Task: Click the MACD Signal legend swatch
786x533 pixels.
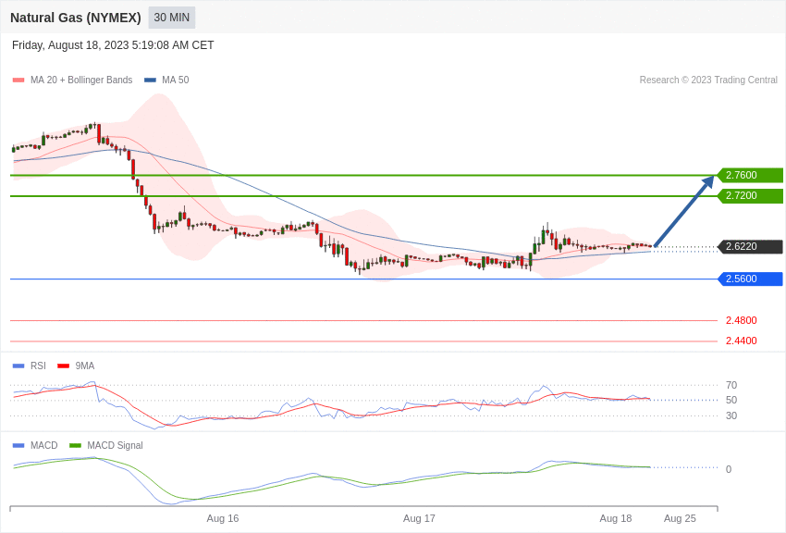Action: (75, 445)
